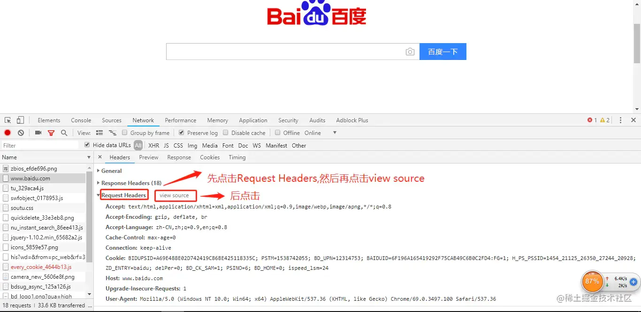Image resolution: width=641 pixels, height=312 pixels.
Task: Click the yellow warning count indicator
Action: pos(605,120)
